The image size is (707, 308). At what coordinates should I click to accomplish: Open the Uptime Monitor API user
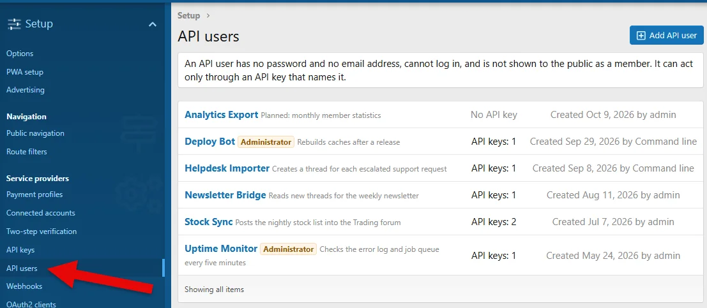click(x=221, y=249)
